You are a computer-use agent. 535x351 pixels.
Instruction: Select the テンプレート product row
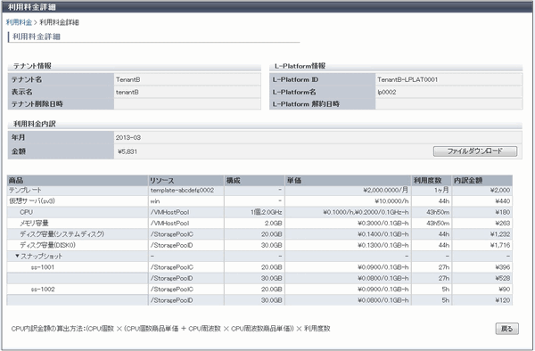tap(259, 190)
